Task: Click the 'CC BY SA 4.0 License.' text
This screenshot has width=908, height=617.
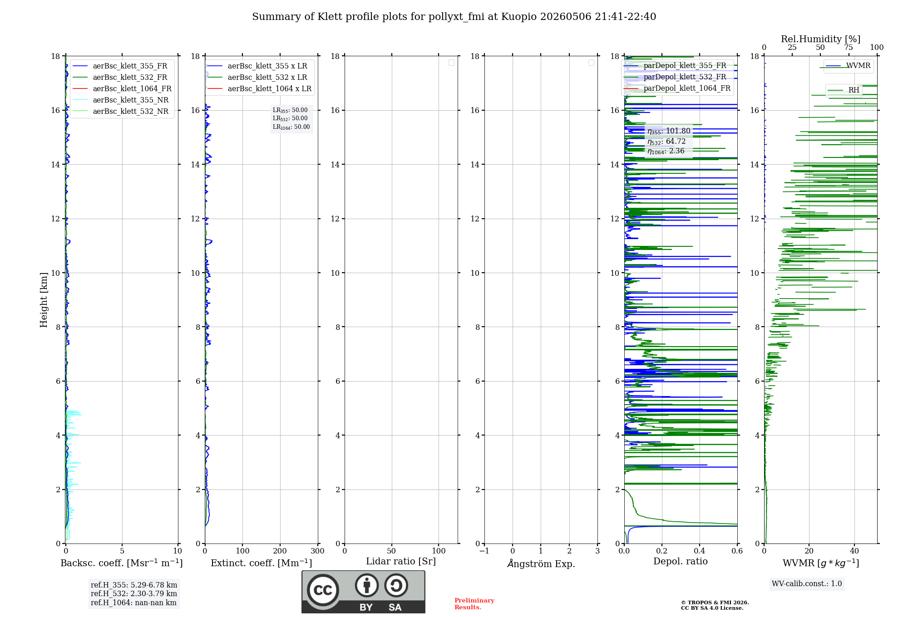Action: [x=712, y=608]
